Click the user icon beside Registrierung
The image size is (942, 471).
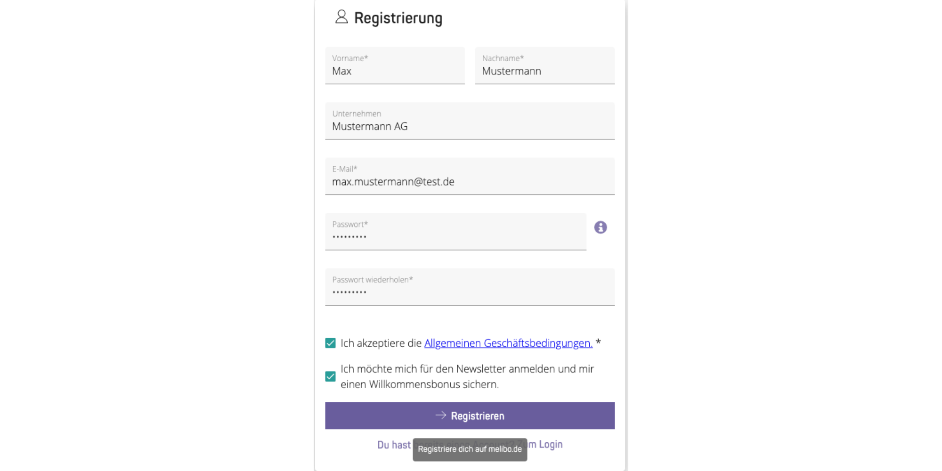341,17
